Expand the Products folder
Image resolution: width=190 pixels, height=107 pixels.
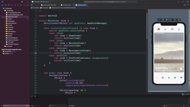tap(3, 46)
